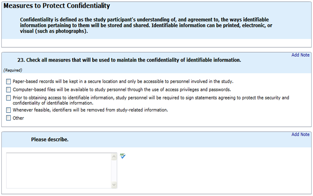This screenshot has width=313, height=196.
Task: Click the text area's vertical scrollbar track
Action: [x=114, y=171]
